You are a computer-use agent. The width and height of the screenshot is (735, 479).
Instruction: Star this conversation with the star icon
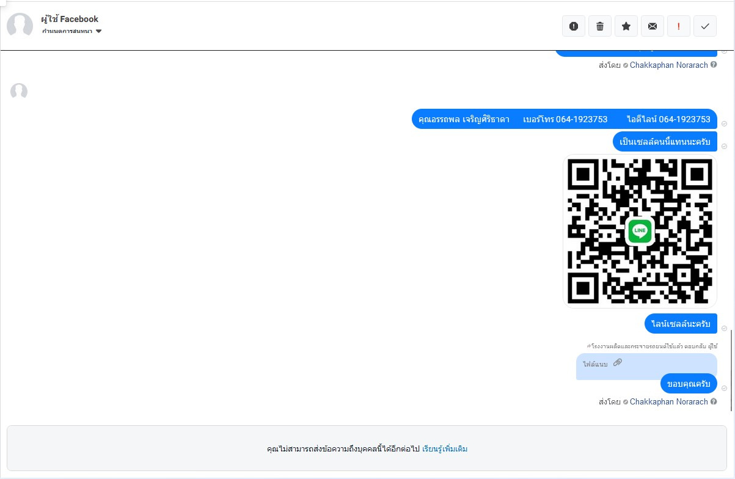(x=626, y=26)
